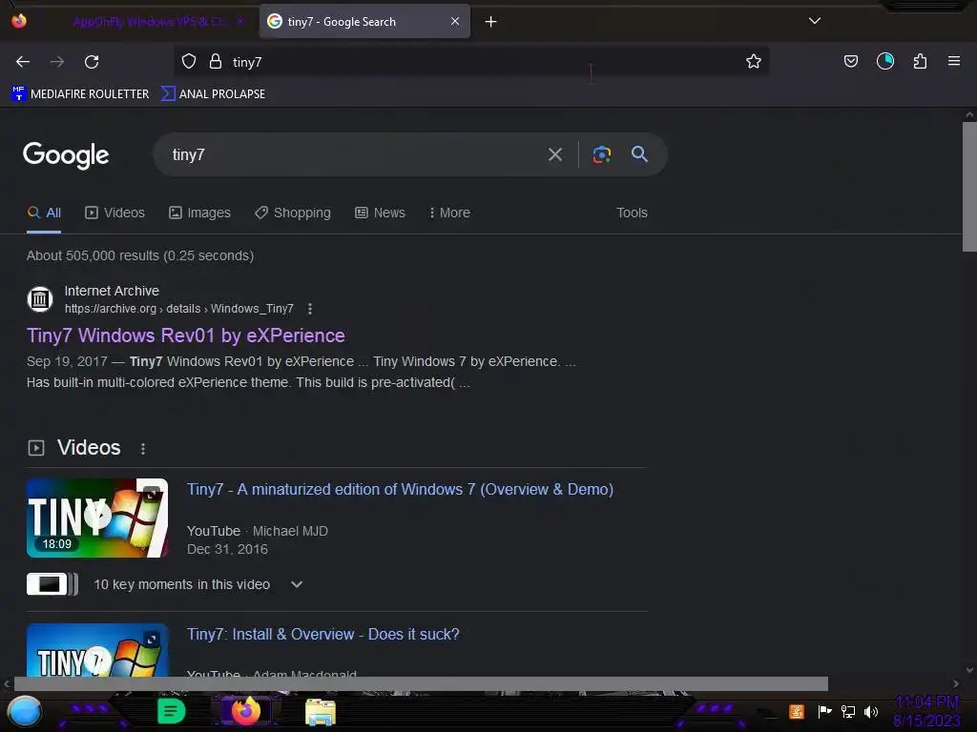The width and height of the screenshot is (977, 732).
Task: Activate the Firefox taskbar icon
Action: (245, 711)
